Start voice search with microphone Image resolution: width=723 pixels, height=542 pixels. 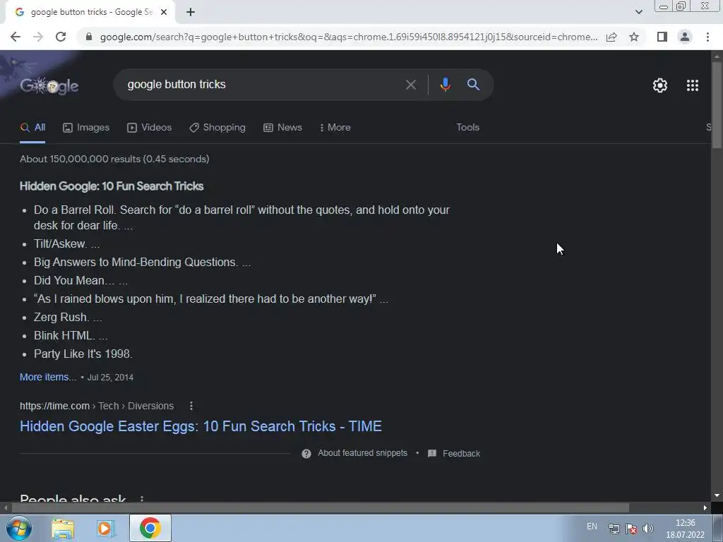pos(445,85)
